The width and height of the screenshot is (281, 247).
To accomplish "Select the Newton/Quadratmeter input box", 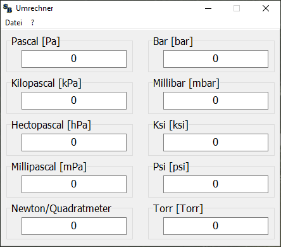I will pos(74,226).
